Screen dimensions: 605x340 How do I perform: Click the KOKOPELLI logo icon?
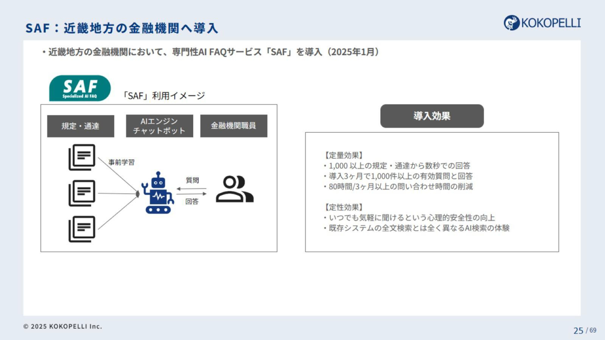tap(512, 23)
